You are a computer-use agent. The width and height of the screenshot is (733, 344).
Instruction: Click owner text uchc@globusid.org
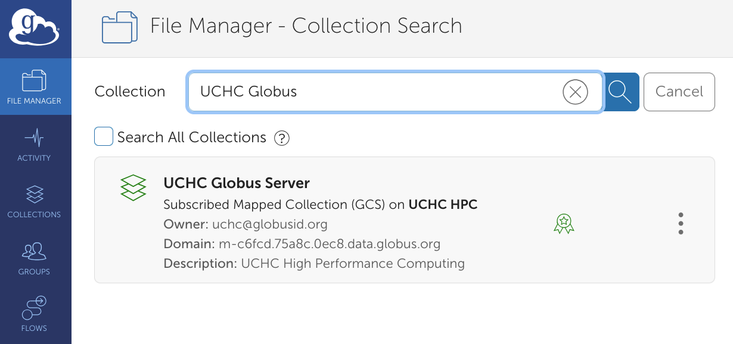[x=270, y=224]
